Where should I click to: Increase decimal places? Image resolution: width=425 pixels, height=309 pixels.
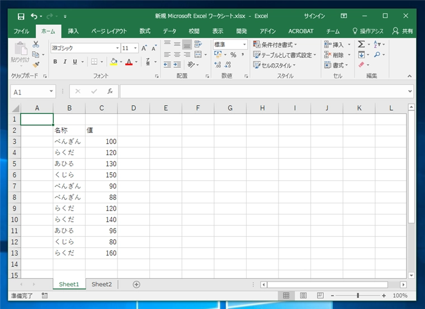click(x=218, y=64)
